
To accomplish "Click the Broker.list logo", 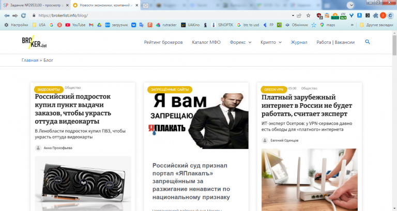I will coord(34,42).
